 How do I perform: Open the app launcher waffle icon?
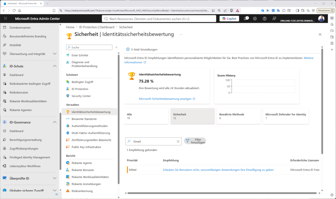click(5, 19)
